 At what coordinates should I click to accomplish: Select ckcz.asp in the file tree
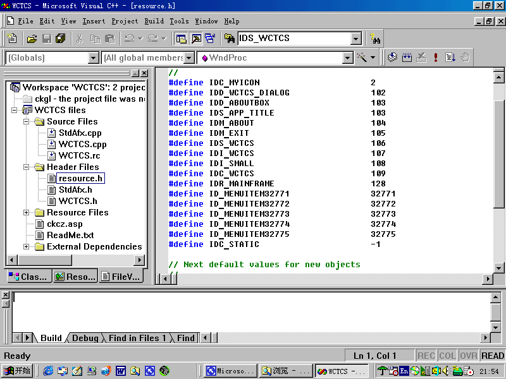[x=65, y=224]
